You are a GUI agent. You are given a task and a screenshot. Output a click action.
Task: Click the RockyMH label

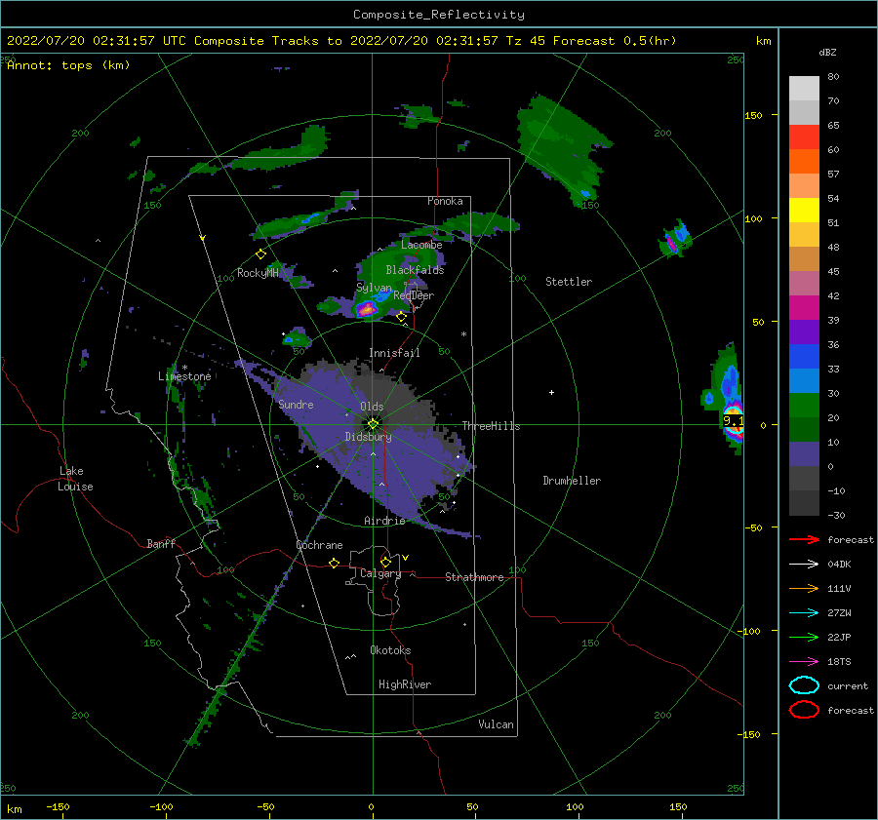(x=258, y=273)
